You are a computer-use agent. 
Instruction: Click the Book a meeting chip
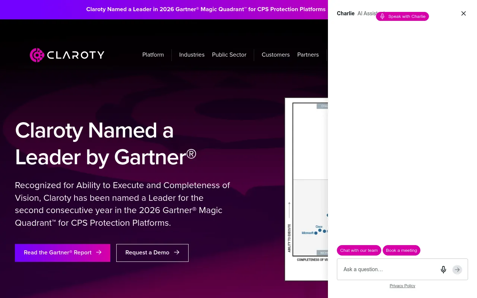click(401, 250)
